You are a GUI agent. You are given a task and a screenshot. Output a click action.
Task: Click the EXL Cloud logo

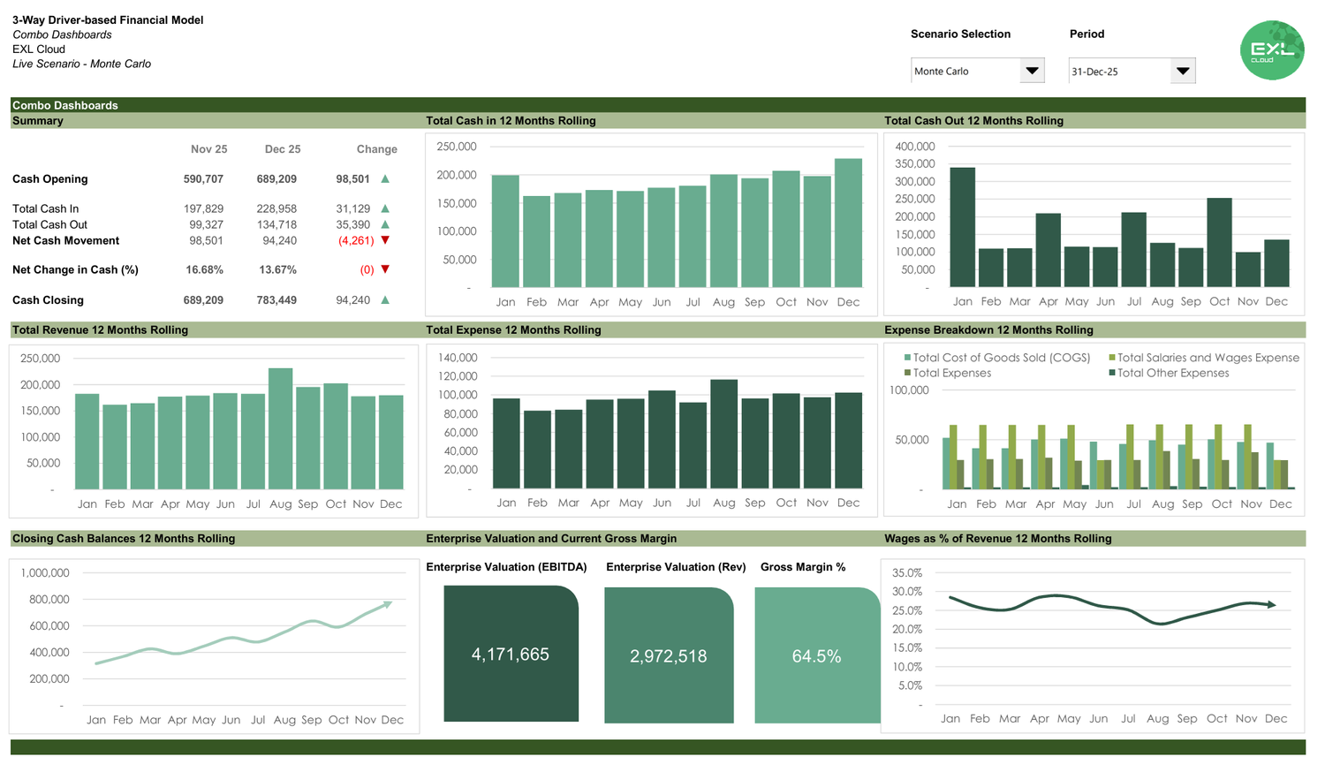coord(1272,50)
